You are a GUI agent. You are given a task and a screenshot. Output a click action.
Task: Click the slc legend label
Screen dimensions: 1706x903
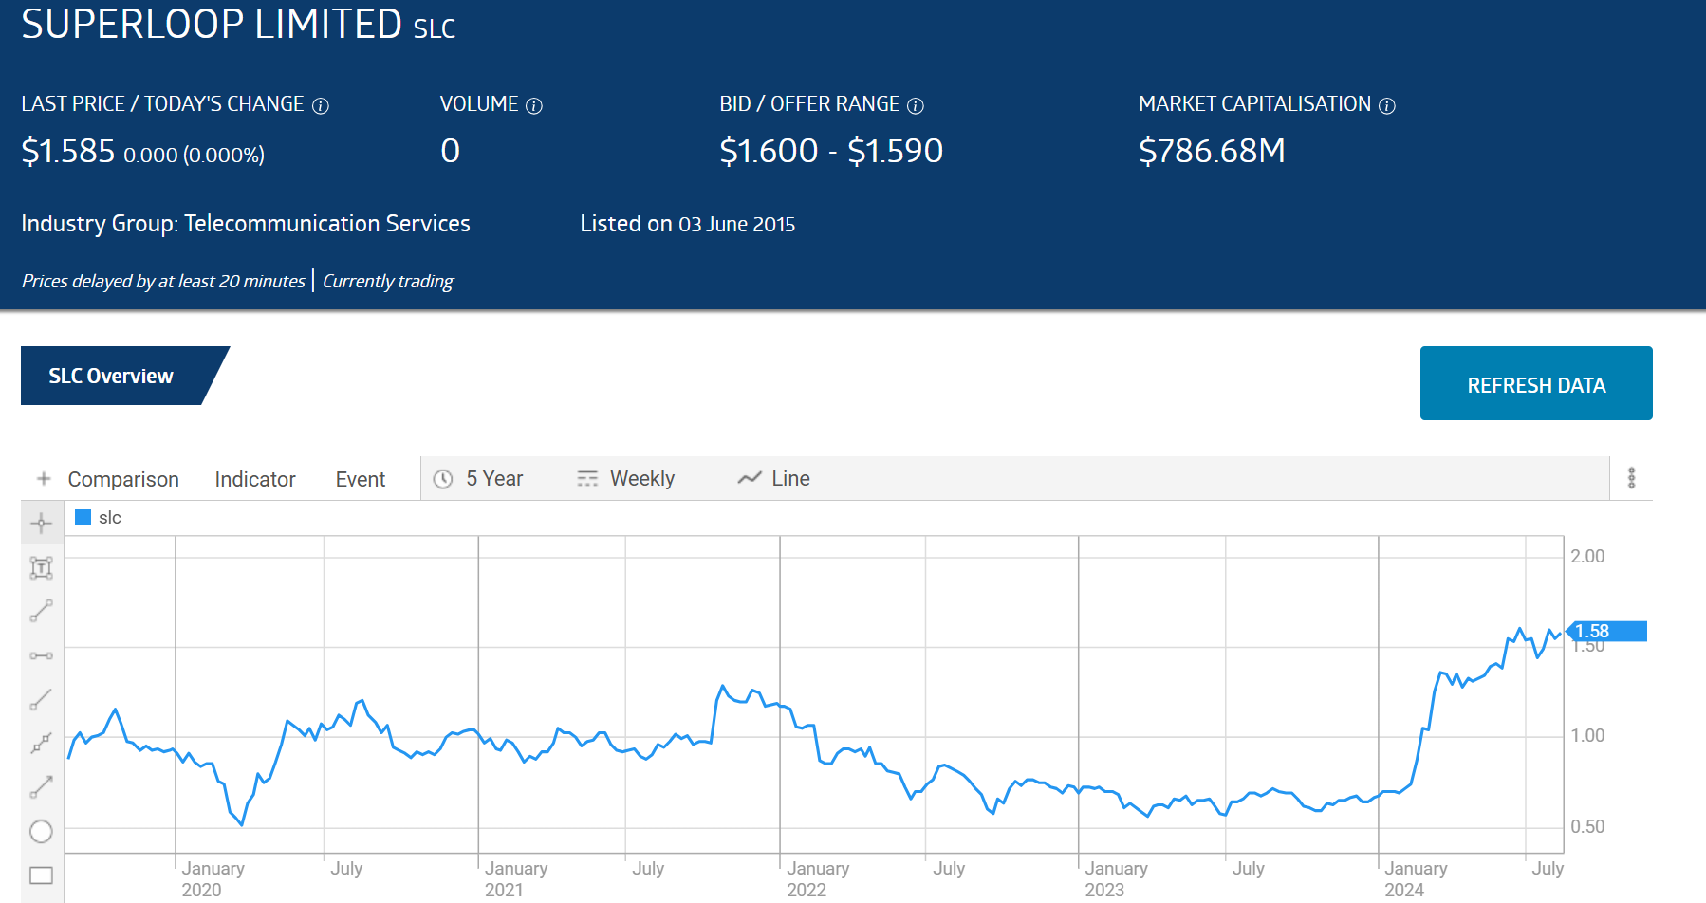tap(110, 518)
